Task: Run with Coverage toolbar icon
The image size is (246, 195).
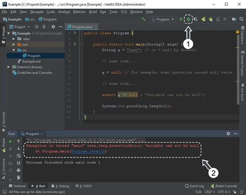Action: pos(196,19)
